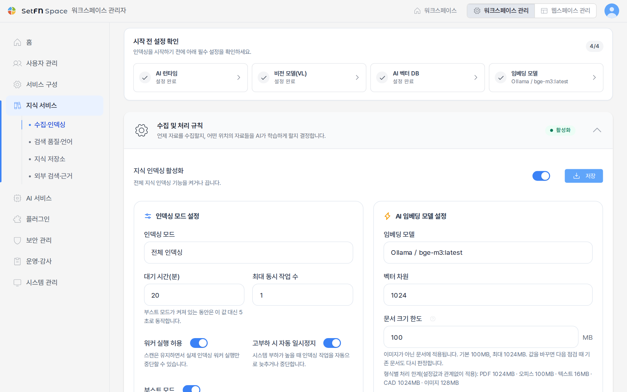Click the 시스템 관리 monitor icon
627x392 pixels.
(x=17, y=283)
